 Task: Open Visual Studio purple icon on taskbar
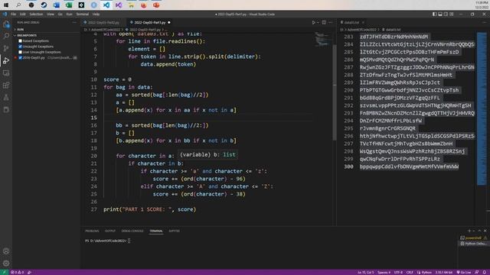[x=119, y=5]
